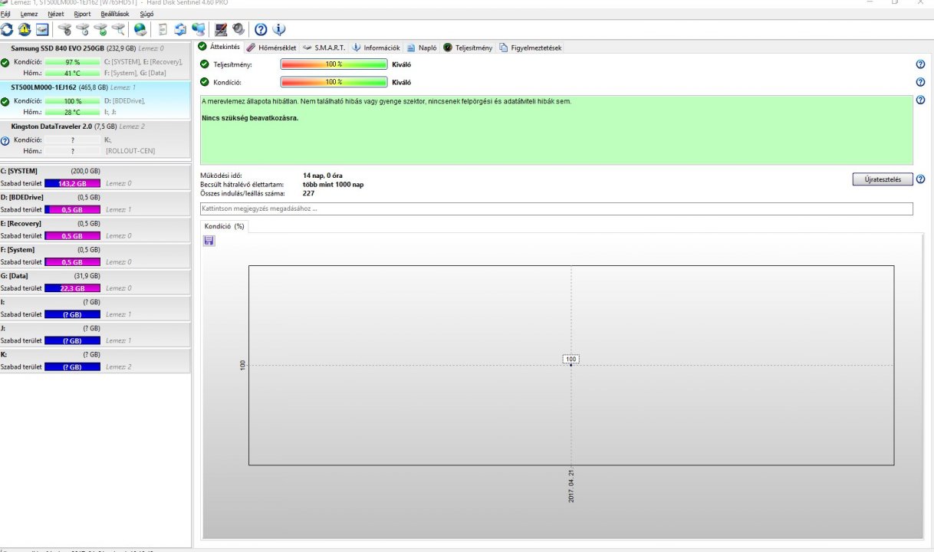Click the network computers icon in toolbar
Viewport: 934px width, 552px height.
(198, 30)
